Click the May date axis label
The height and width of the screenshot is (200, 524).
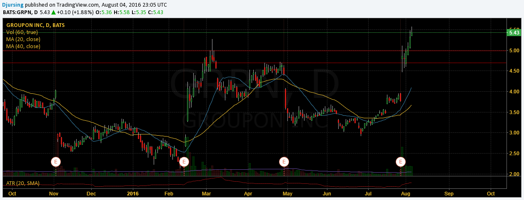tap(287, 193)
